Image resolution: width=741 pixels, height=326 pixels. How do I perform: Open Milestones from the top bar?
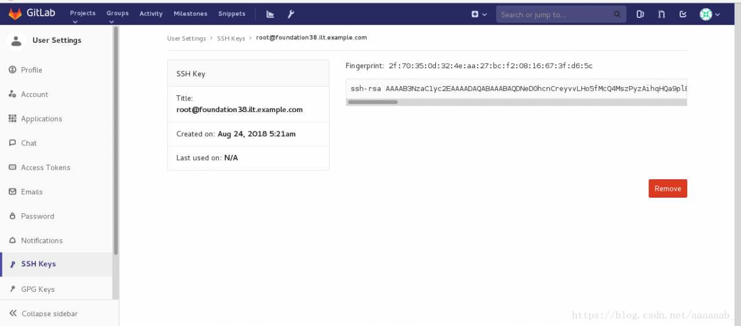pyautogui.click(x=190, y=13)
